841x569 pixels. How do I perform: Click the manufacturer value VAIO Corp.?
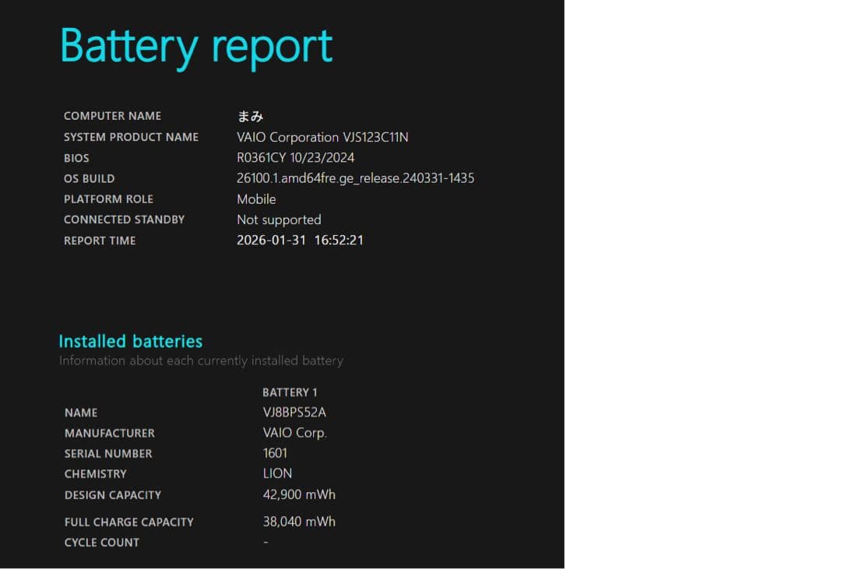[294, 433]
